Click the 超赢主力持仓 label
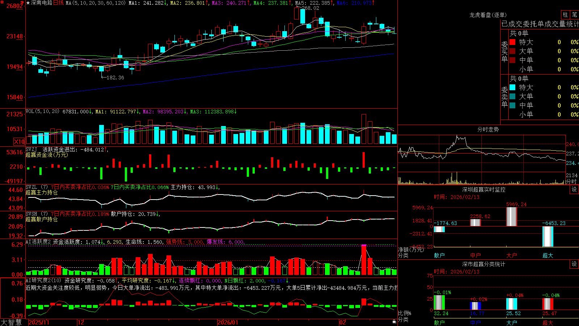Viewport: 579px width, 326px height. point(42,192)
